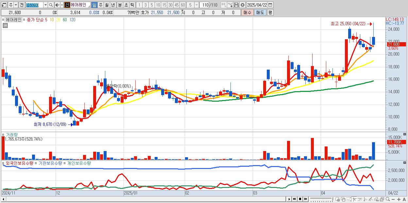Click the 외국인보유수량 legend label
This screenshot has height=203, width=408.
[20, 163]
